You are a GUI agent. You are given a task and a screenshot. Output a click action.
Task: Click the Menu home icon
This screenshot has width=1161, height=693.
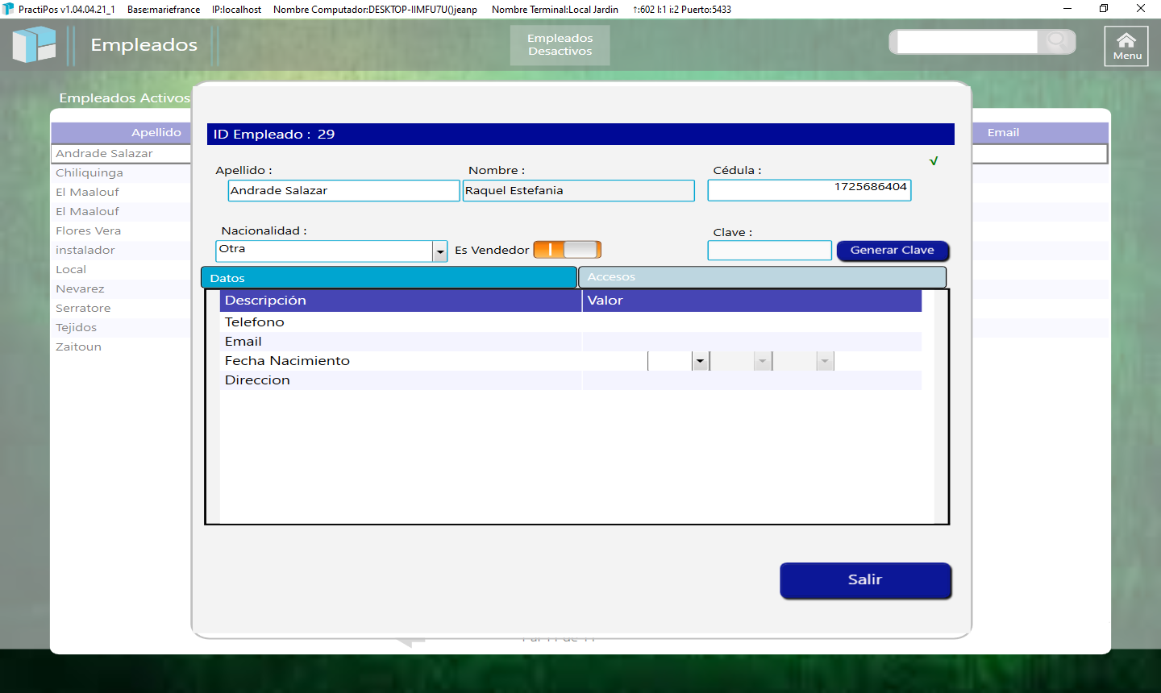1126,46
